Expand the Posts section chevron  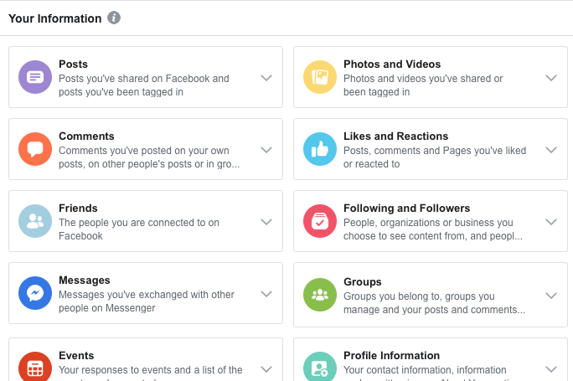[266, 78]
